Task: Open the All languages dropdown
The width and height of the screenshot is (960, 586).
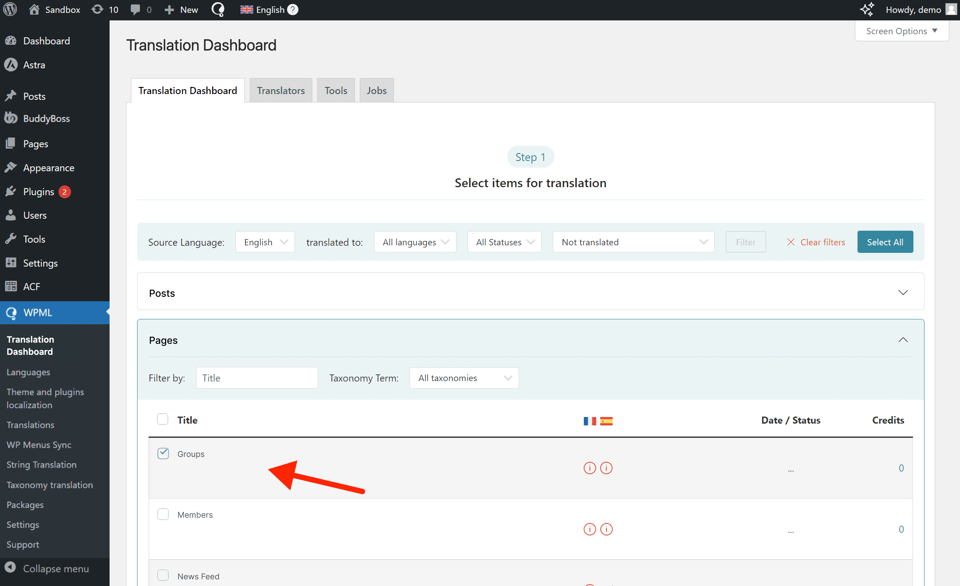Action: tap(415, 242)
